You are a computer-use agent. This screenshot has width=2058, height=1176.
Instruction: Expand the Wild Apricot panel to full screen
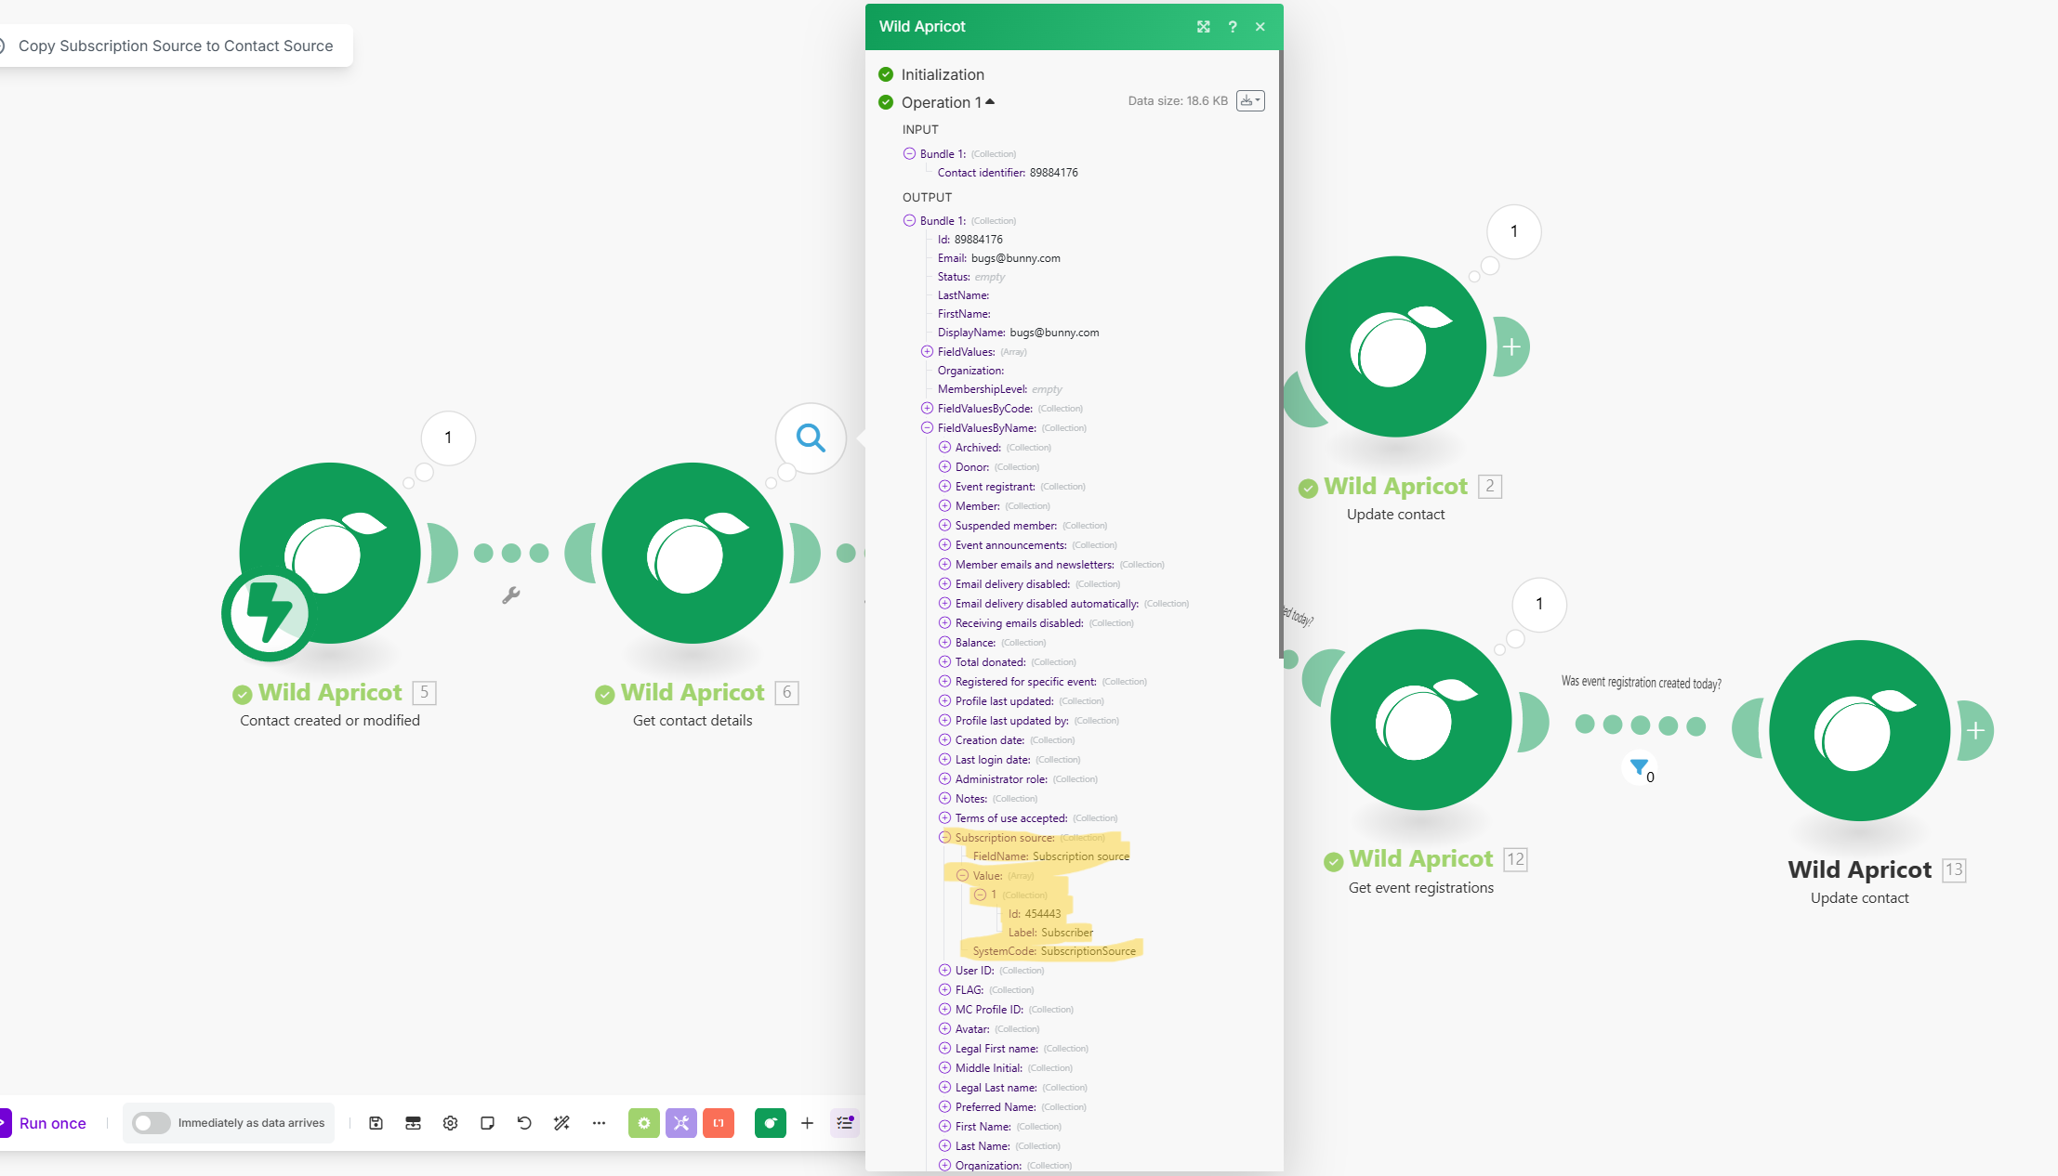(x=1203, y=27)
